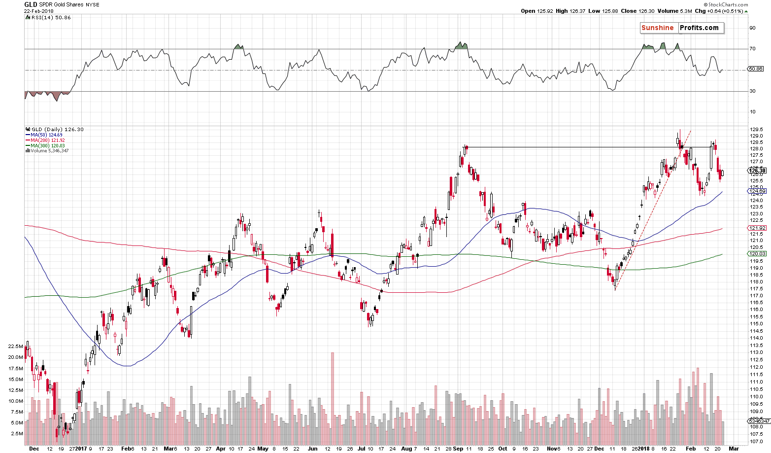Click the 22.5M volume axis label
This screenshot has height=453, width=771.
tap(16, 347)
